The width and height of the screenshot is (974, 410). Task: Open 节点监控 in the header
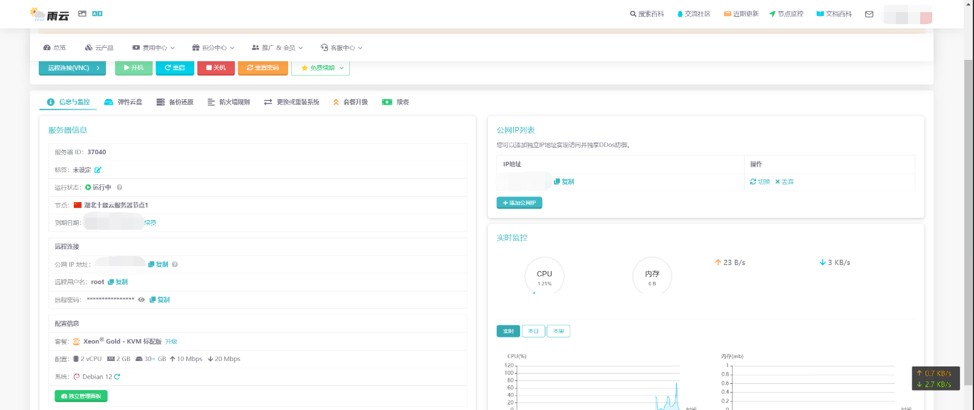pos(786,14)
